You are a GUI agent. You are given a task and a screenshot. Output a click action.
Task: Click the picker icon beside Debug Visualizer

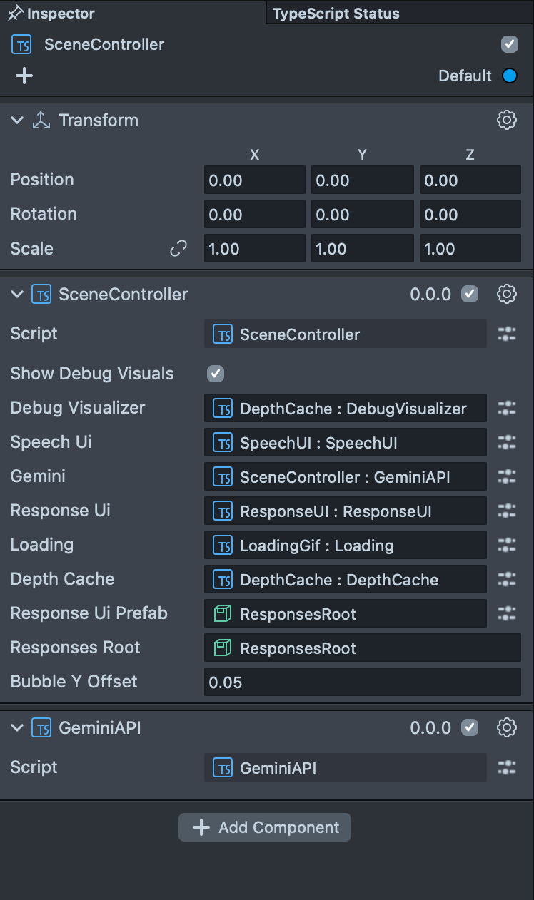tap(506, 408)
